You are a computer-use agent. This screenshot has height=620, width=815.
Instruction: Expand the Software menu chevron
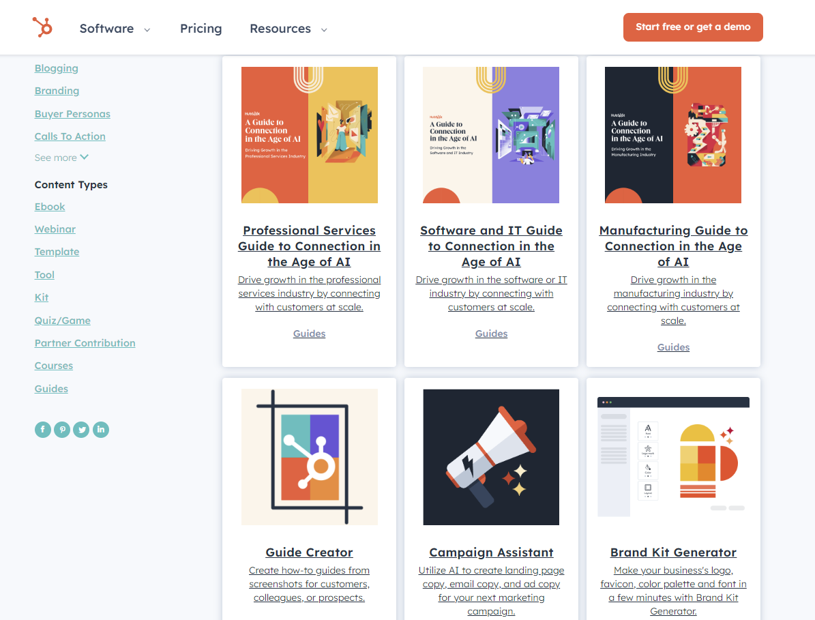pos(147,29)
